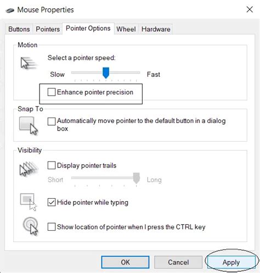Check Automatically move pointer to default button

point(52,121)
